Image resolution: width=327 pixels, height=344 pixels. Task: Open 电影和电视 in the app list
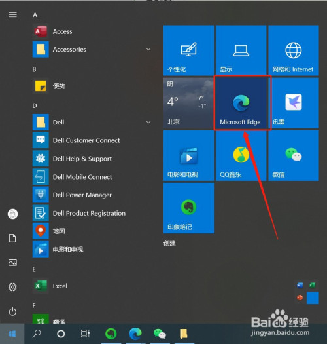point(92,250)
